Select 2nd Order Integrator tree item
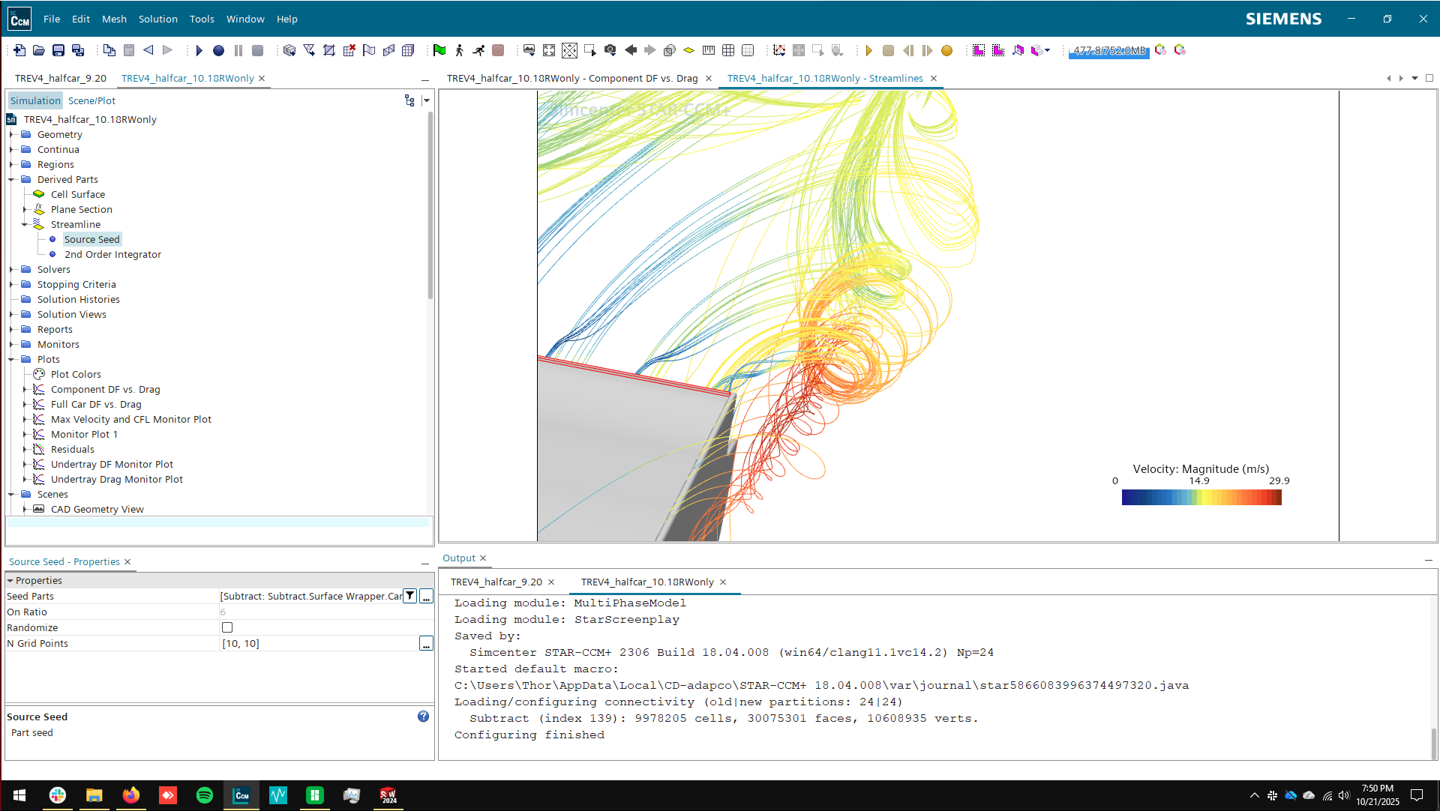 [x=112, y=255]
